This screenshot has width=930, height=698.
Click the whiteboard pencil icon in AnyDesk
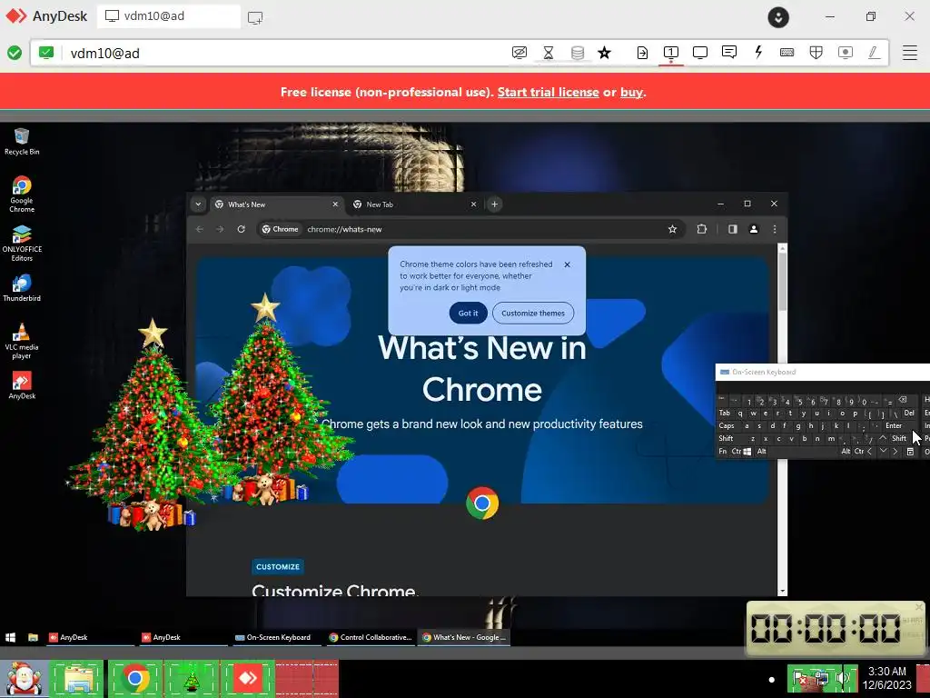(874, 53)
